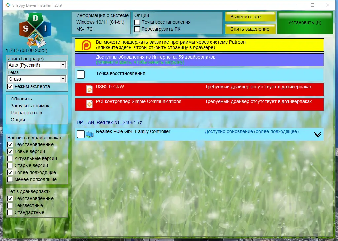Image resolution: width=338 pixels, height=241 pixels.
Task: Uncheck Неустановленные under Нашлись в драйверпаках
Action: [x=10, y=144]
